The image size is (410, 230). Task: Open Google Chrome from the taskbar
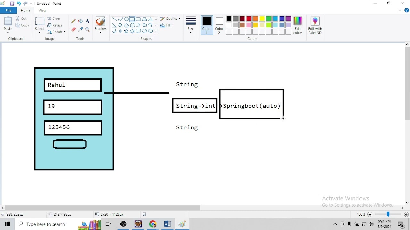tap(153, 224)
